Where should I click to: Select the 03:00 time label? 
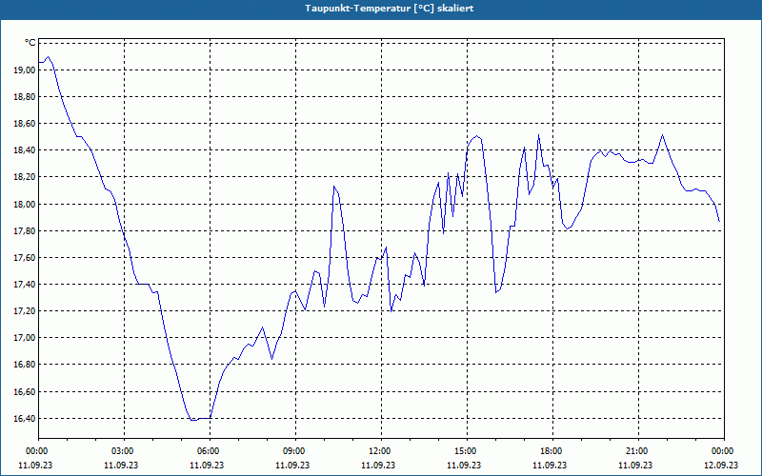pos(125,451)
